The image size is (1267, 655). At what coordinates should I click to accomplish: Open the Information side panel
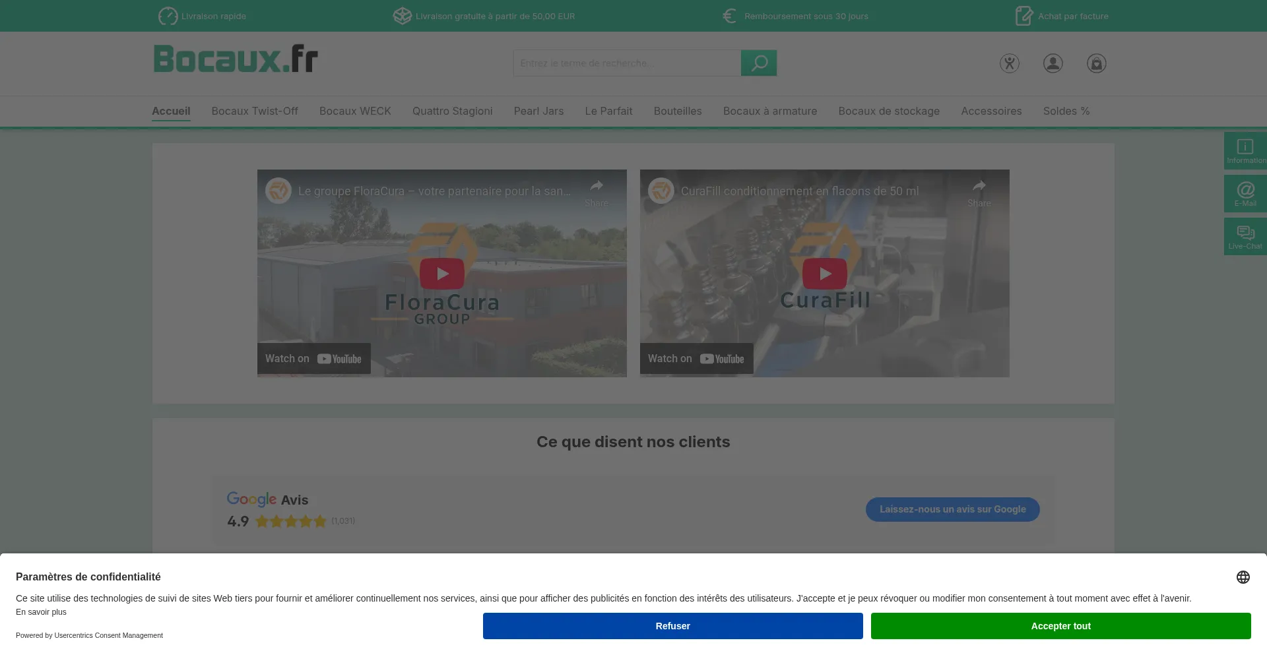point(1245,151)
